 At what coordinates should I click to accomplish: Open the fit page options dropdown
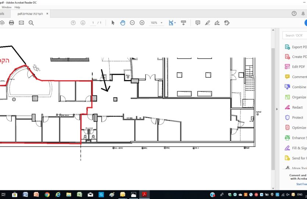[172, 23]
